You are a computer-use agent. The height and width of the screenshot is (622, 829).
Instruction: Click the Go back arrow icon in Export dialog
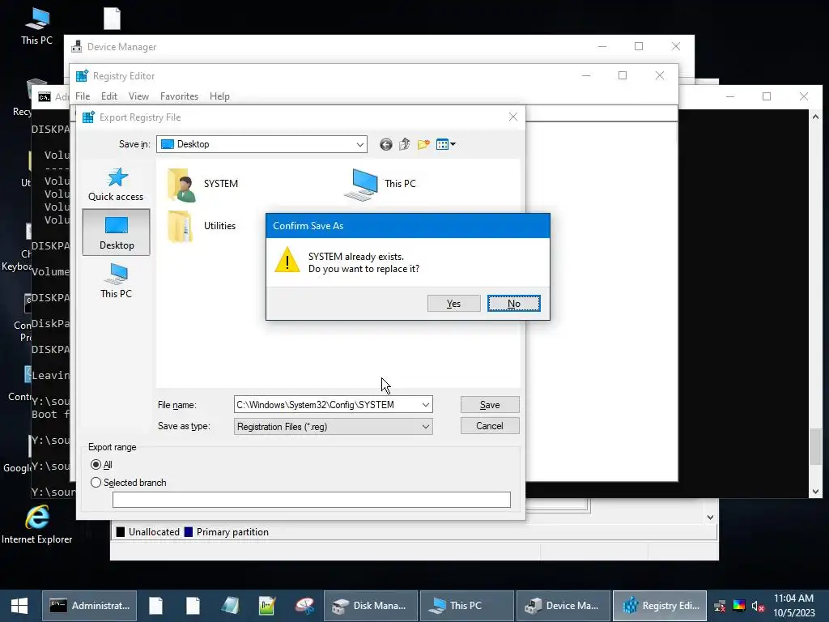(x=386, y=144)
